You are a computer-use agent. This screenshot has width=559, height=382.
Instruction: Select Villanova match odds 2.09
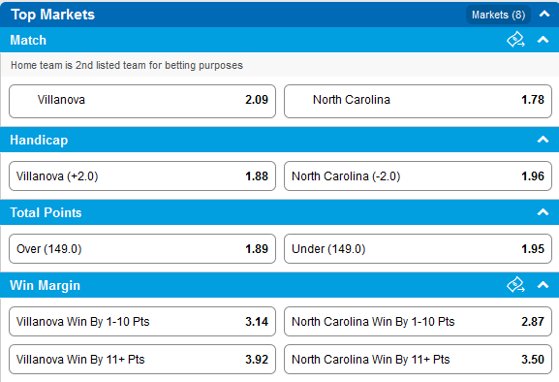[142, 101]
